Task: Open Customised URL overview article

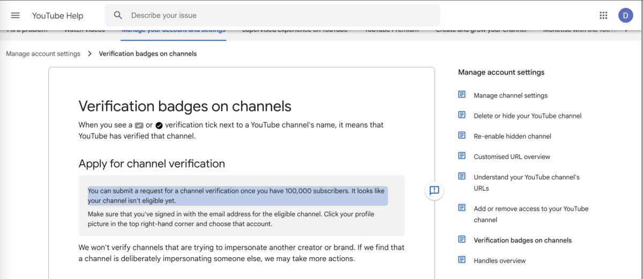Action: (x=512, y=156)
